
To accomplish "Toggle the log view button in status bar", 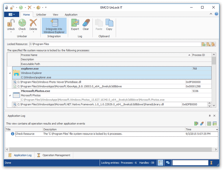I will tap(161, 163).
